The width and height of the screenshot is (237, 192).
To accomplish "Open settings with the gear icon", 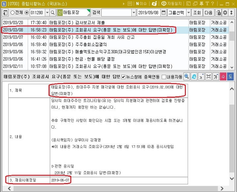I will (225, 13).
